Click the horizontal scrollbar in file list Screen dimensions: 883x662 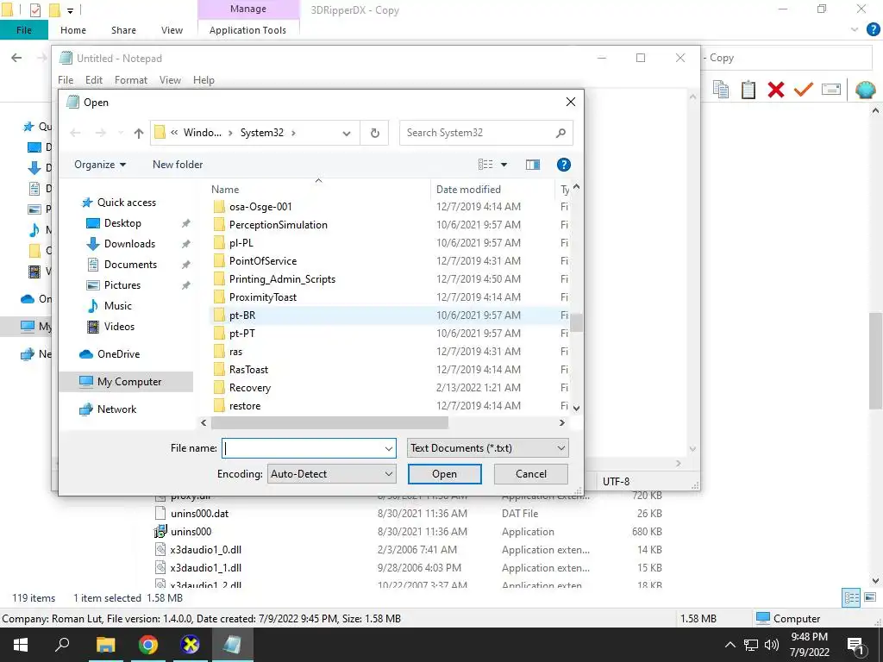pos(329,422)
